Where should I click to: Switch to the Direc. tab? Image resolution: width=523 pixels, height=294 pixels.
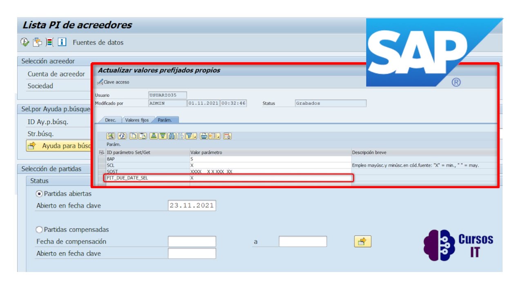pos(110,120)
